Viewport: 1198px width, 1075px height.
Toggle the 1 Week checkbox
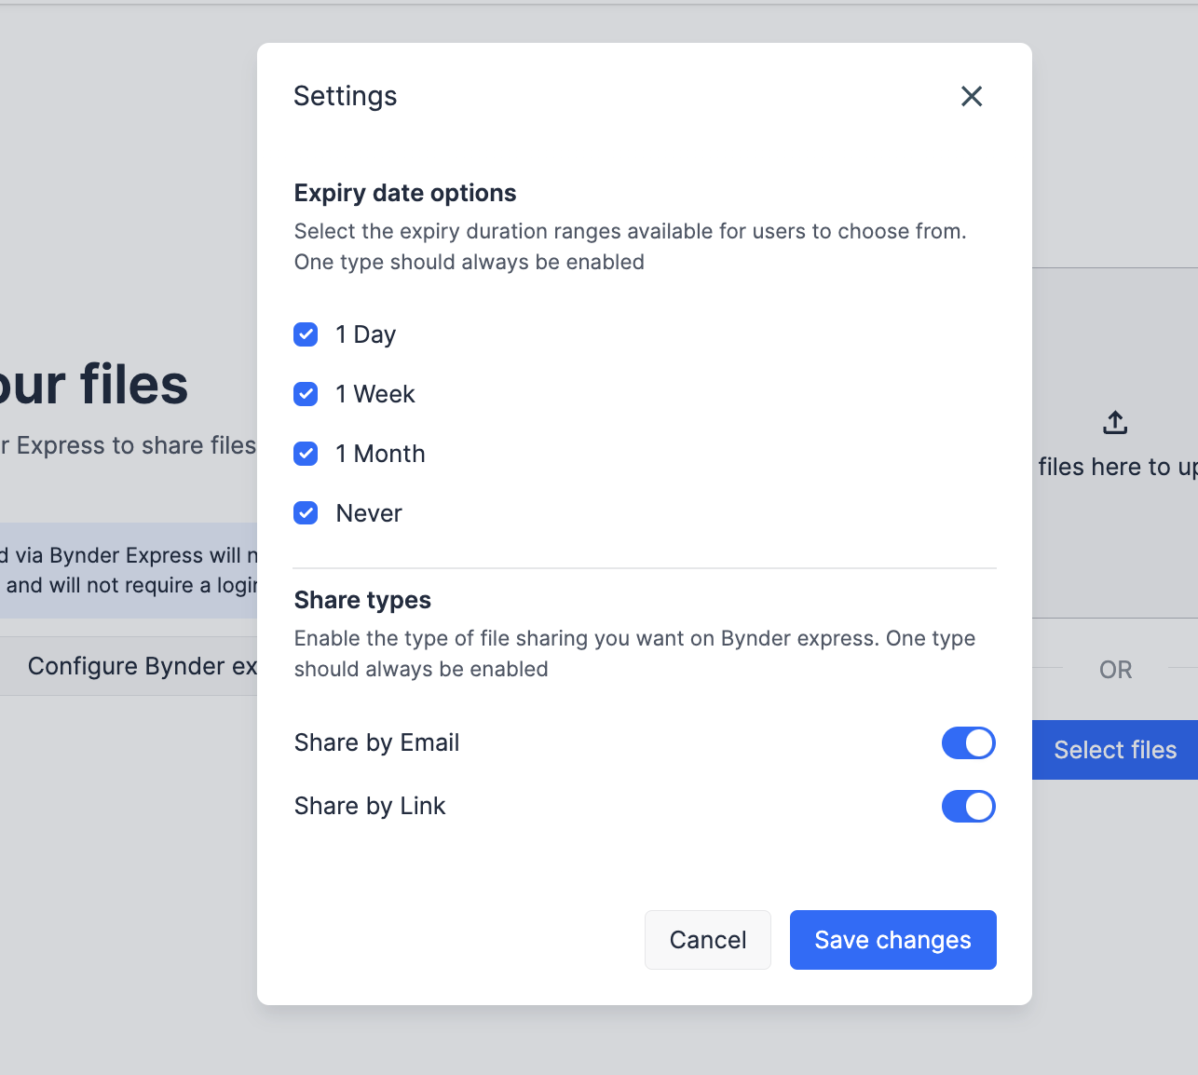click(x=306, y=394)
